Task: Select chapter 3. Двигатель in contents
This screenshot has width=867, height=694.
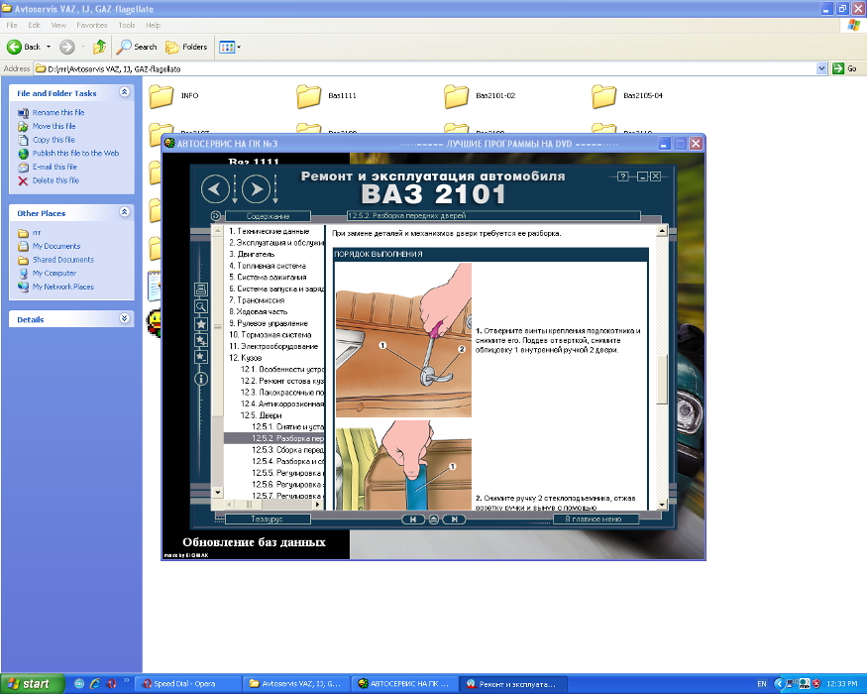Action: coord(252,254)
